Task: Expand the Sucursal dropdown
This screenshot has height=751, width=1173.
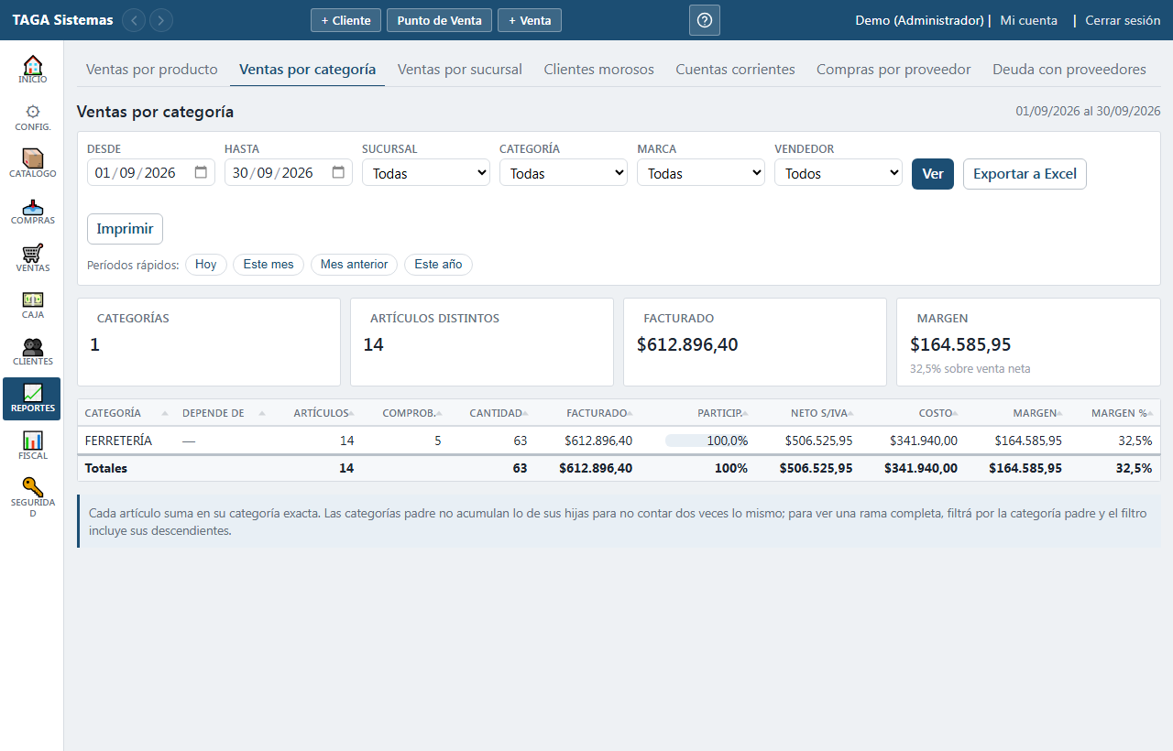Action: (x=426, y=173)
